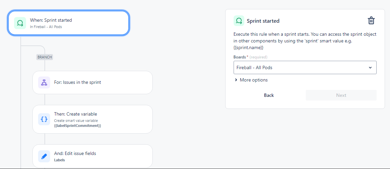Click Sprint started icon in right panel header
Viewport: 390px width, 169px height.
pos(239,21)
